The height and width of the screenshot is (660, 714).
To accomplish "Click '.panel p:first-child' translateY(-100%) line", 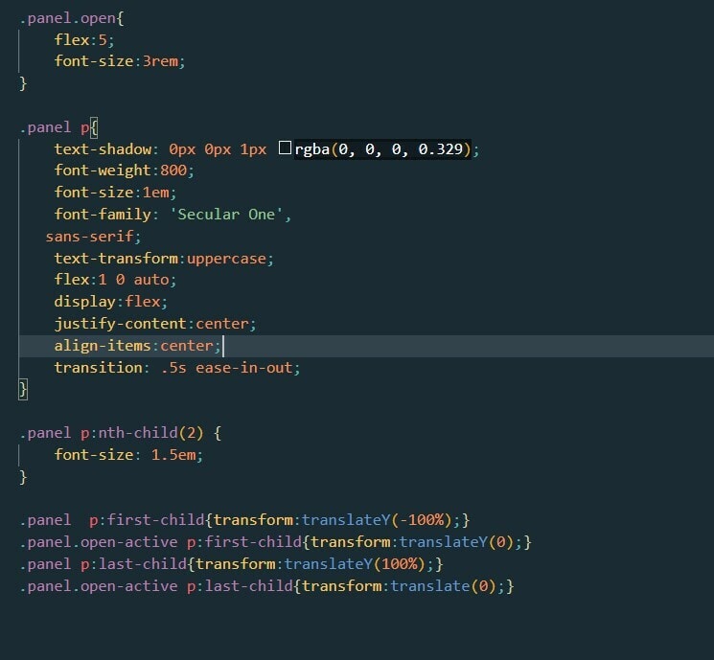I will click(x=244, y=520).
